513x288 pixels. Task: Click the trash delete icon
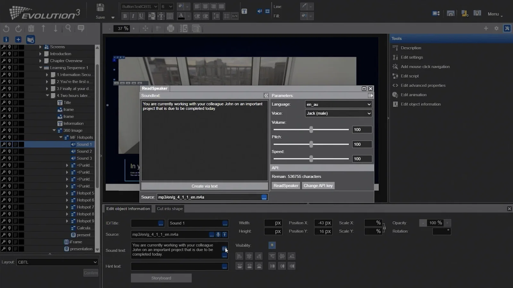(31, 29)
